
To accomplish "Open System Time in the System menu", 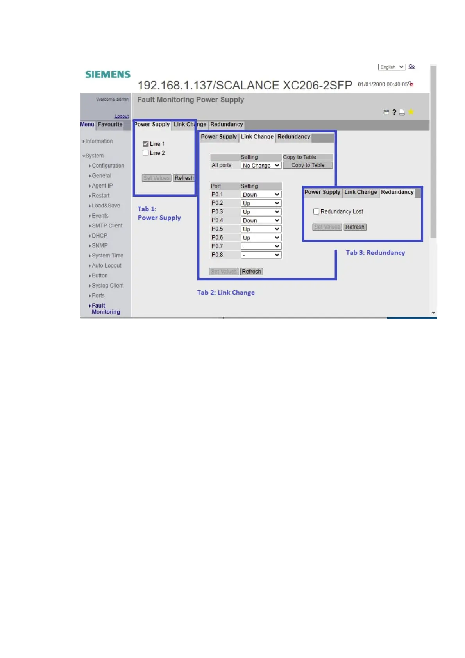I will (x=106, y=256).
